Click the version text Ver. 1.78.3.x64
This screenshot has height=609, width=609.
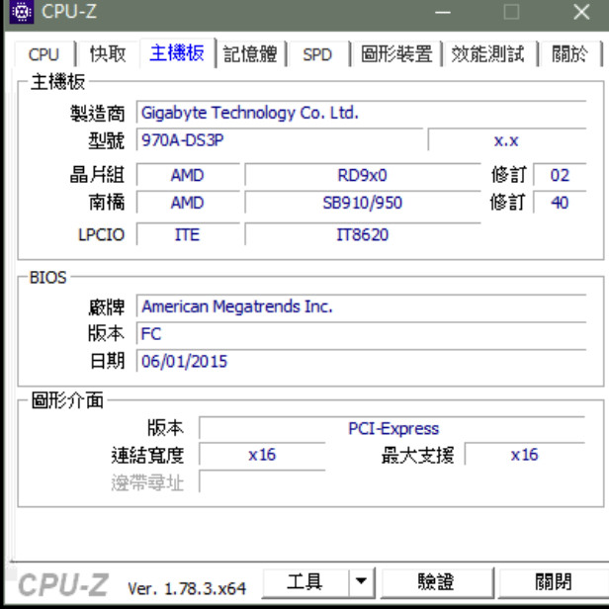click(x=187, y=588)
